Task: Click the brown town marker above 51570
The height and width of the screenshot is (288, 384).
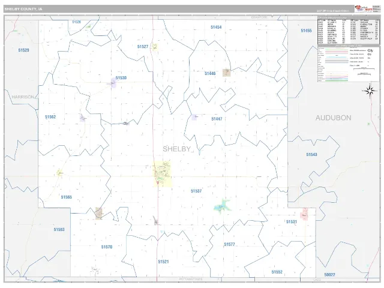Action: click(x=99, y=214)
